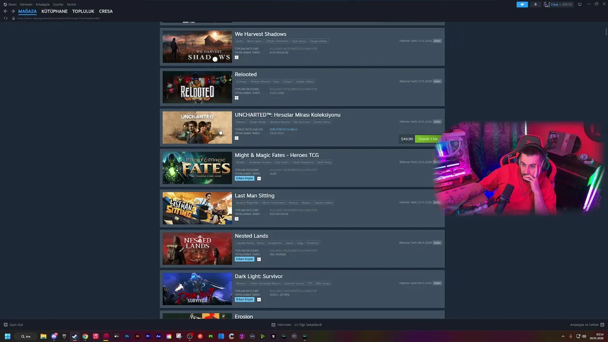The height and width of the screenshot is (342, 608).
Task: Remove We Harvest Shadows from wishlist
Action: [437, 41]
